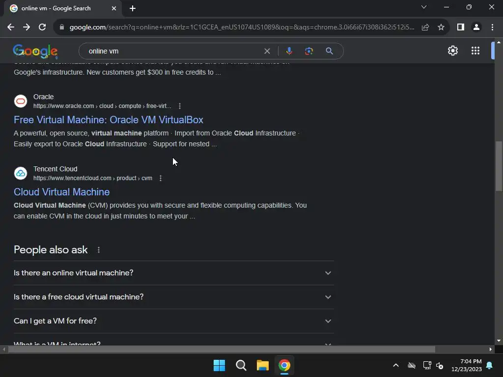Open the network icon in the tray
Screen dimensions: 503x377
pos(427,365)
